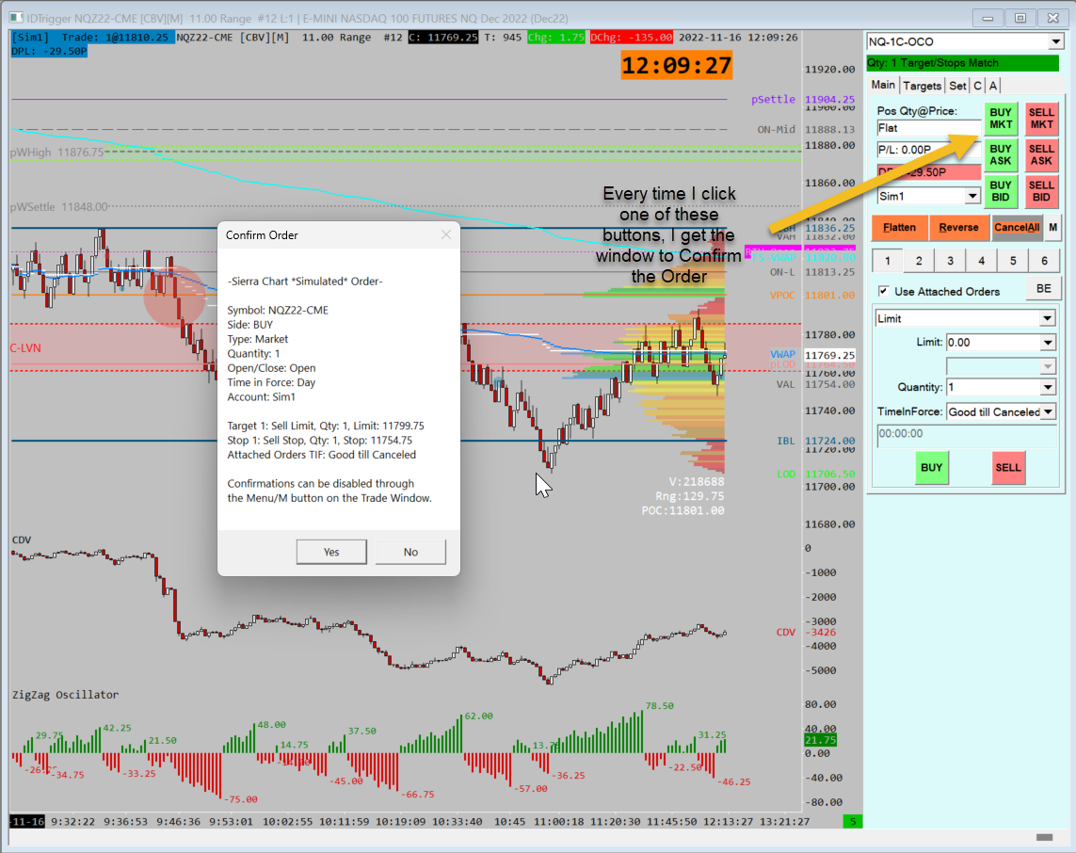
Task: Flatten the current position
Action: (899, 228)
